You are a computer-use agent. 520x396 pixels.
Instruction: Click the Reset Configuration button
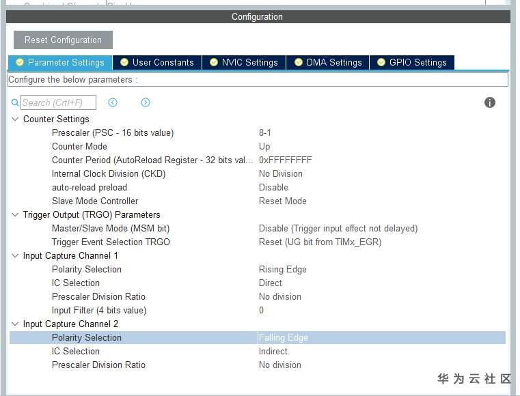(63, 40)
